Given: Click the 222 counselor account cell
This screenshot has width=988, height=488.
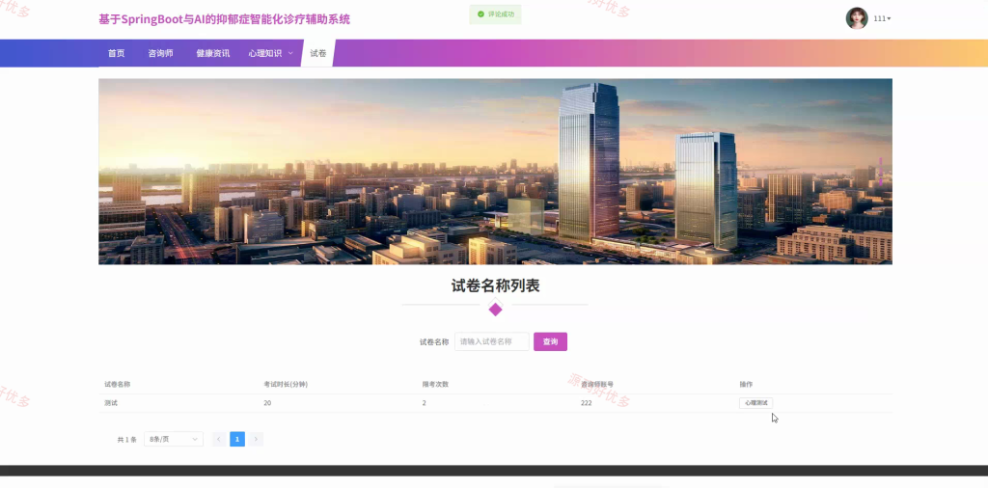Looking at the screenshot, I should click(x=586, y=403).
